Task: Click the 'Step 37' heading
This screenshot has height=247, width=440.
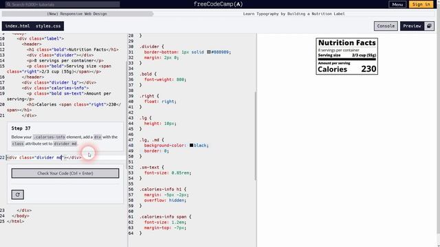Action: pos(21,128)
